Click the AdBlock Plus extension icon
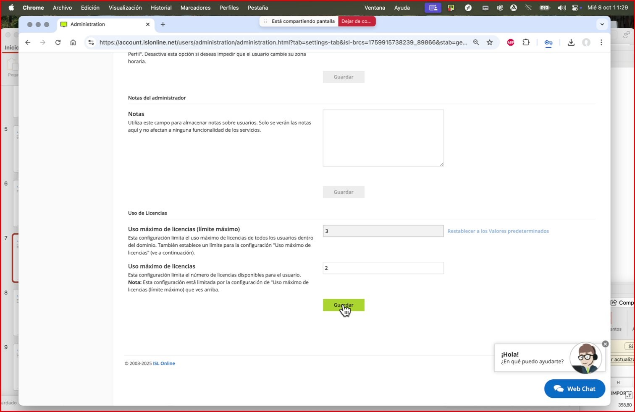 coord(511,42)
